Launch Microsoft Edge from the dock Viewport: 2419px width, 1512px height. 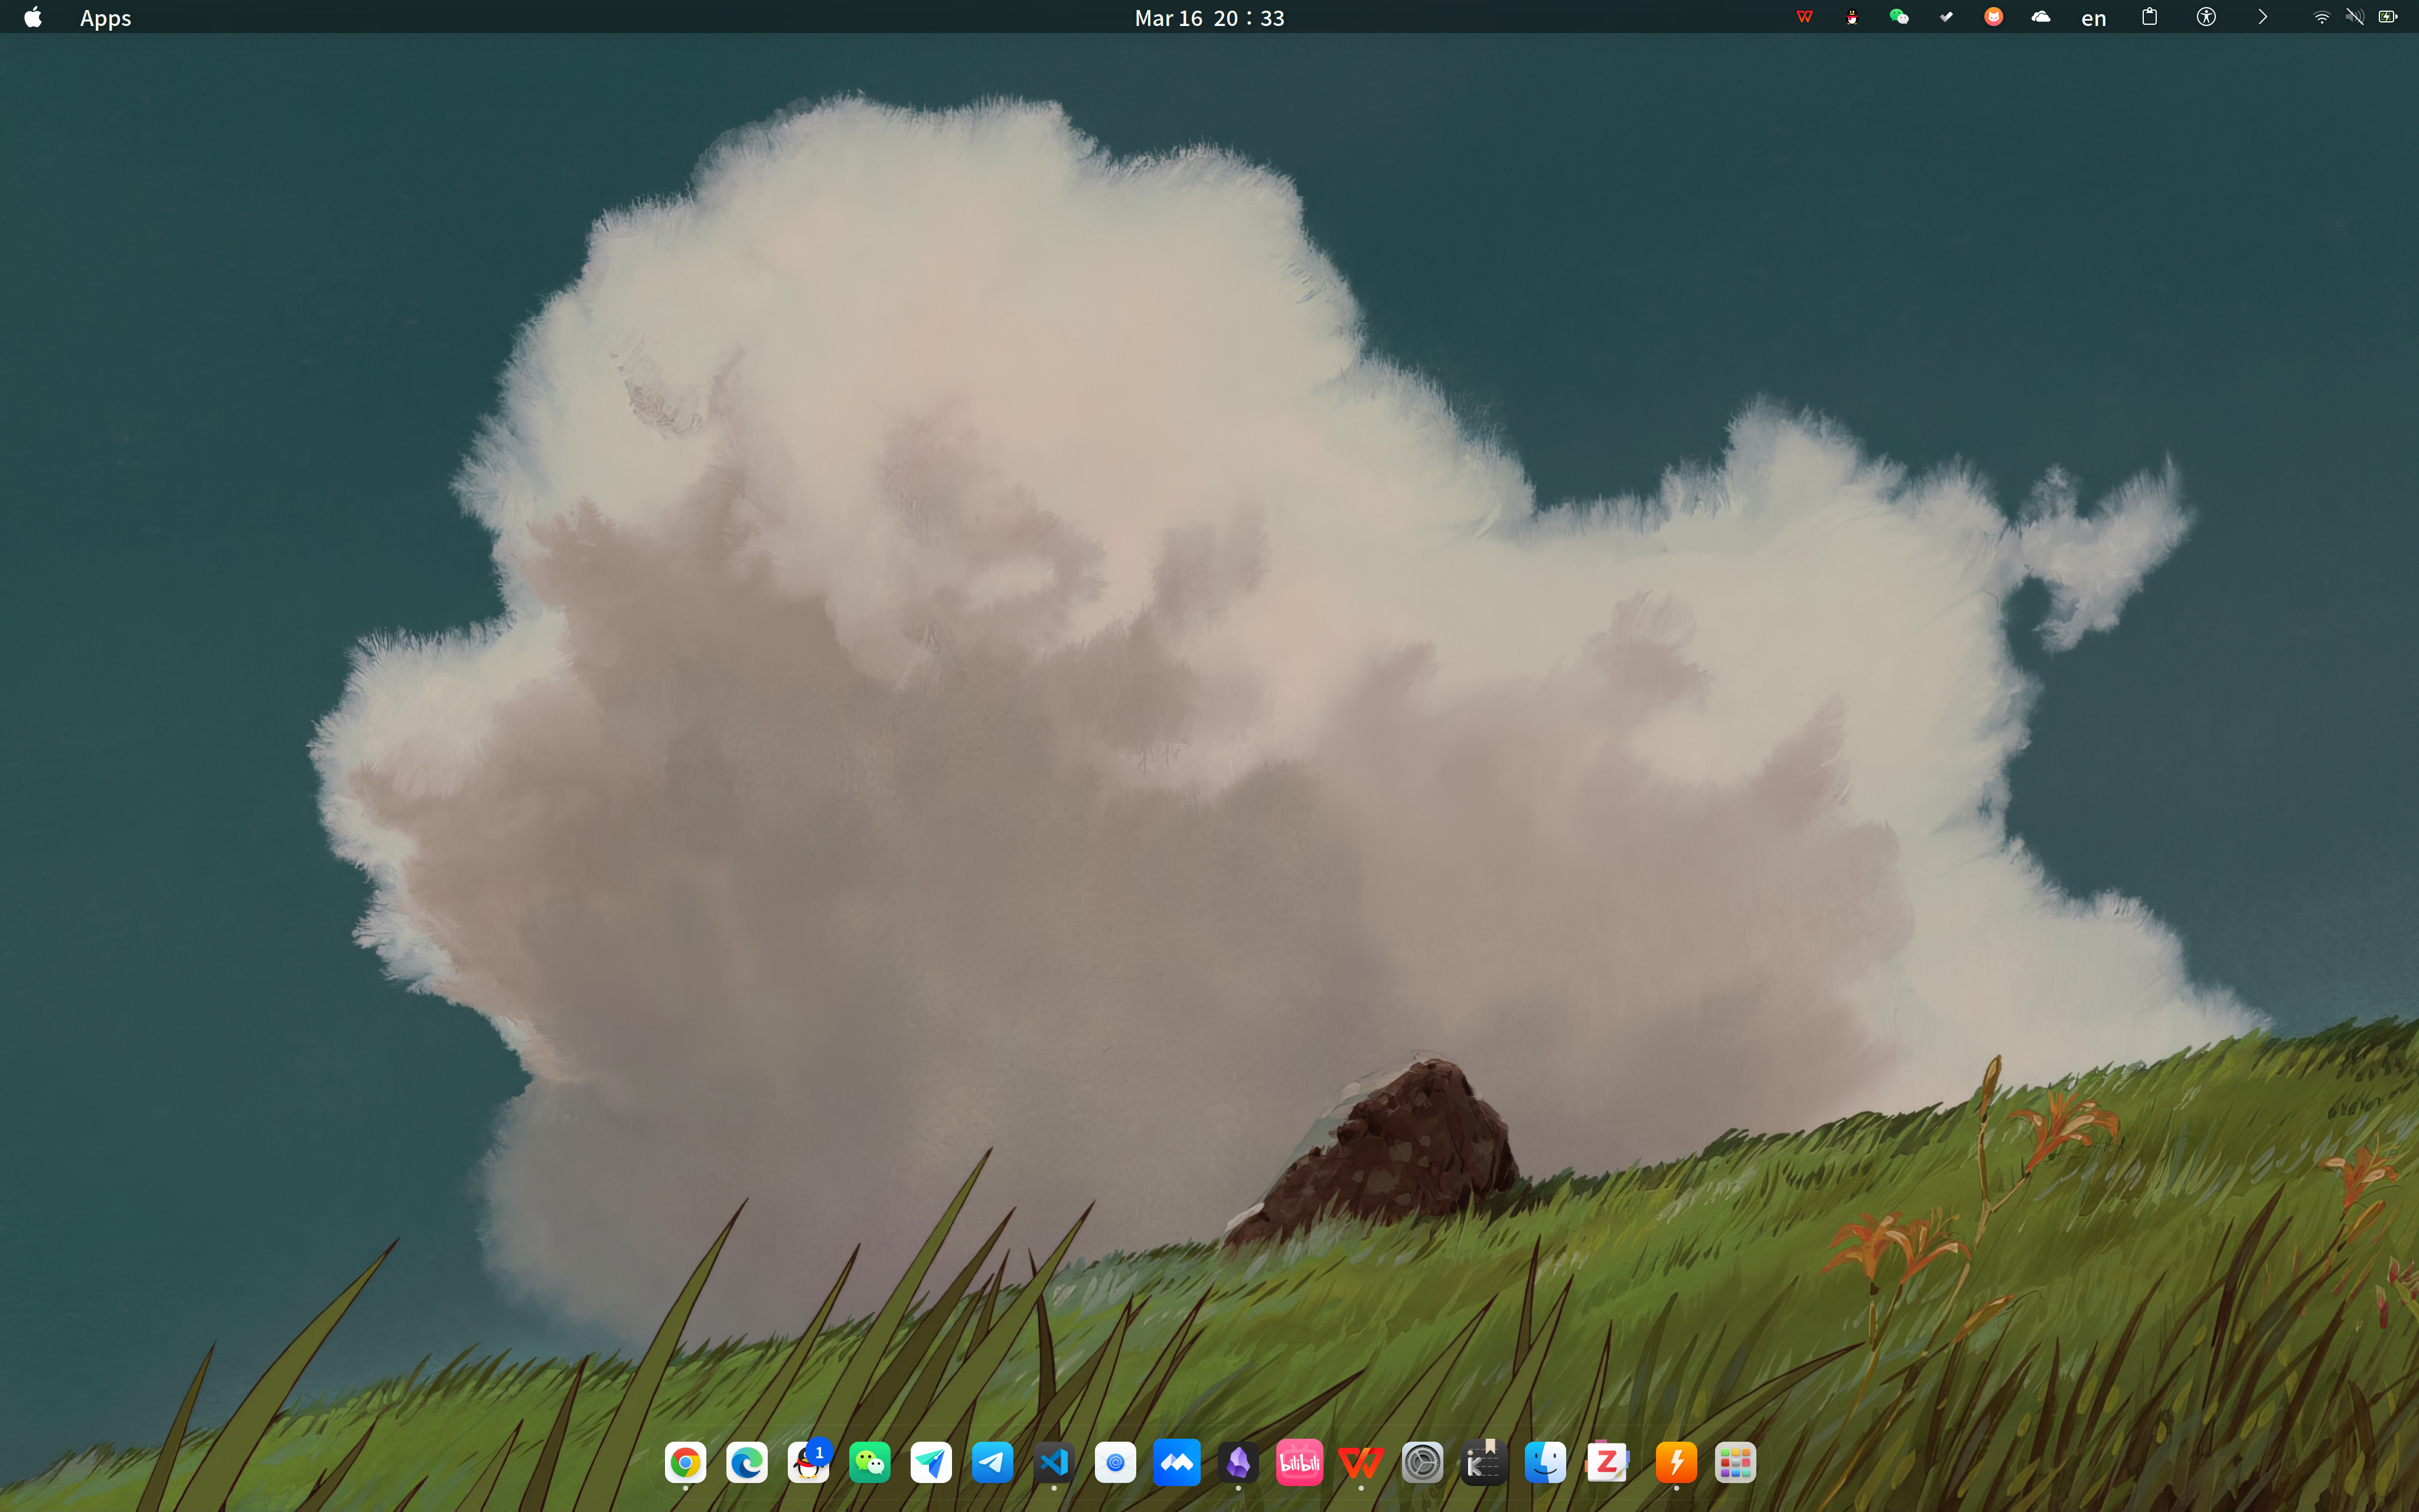pyautogui.click(x=746, y=1463)
